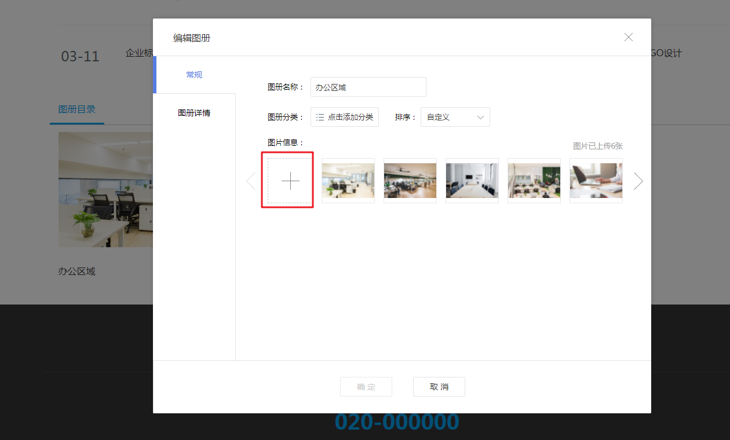Click the 取消 button
Screen dimensions: 730x440
[x=439, y=387]
